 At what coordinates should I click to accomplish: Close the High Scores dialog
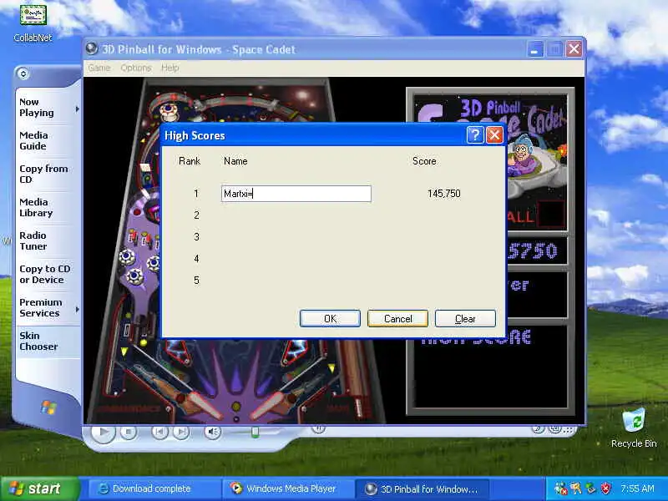point(494,135)
